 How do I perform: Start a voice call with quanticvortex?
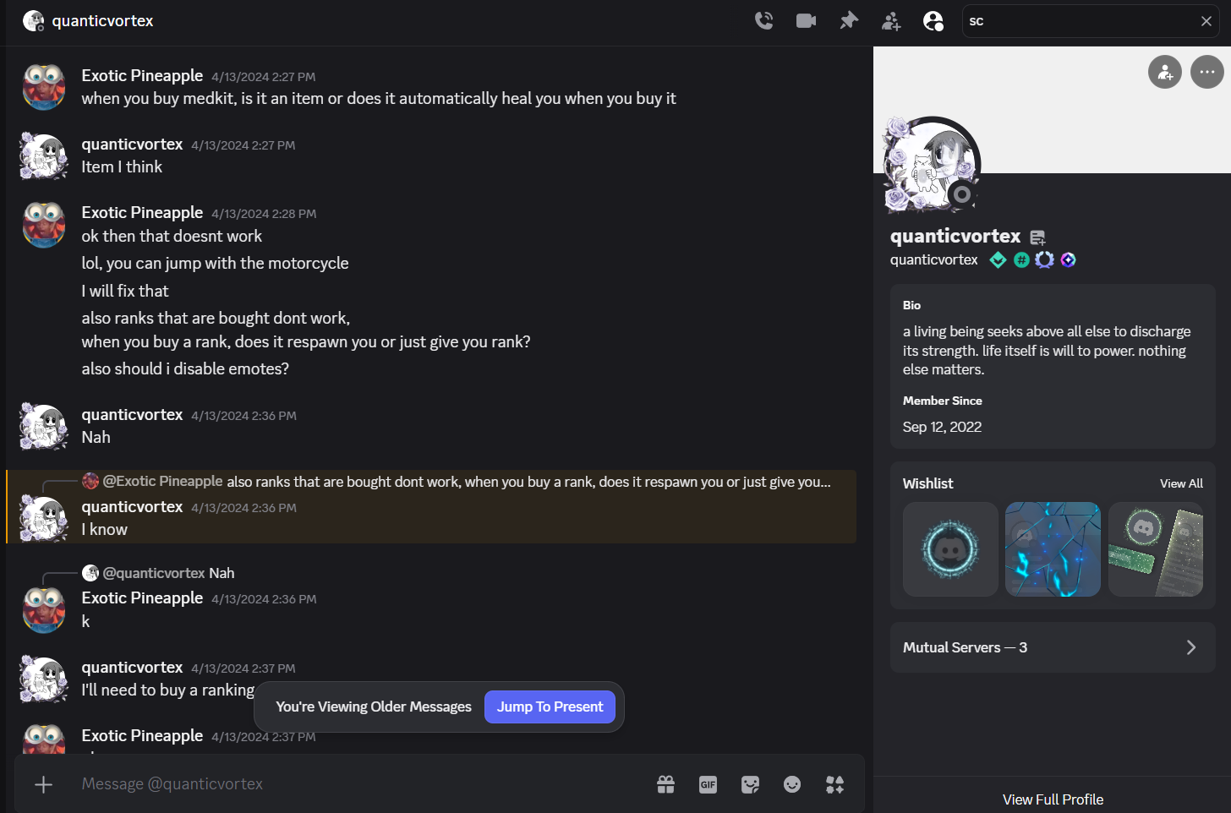(x=763, y=21)
